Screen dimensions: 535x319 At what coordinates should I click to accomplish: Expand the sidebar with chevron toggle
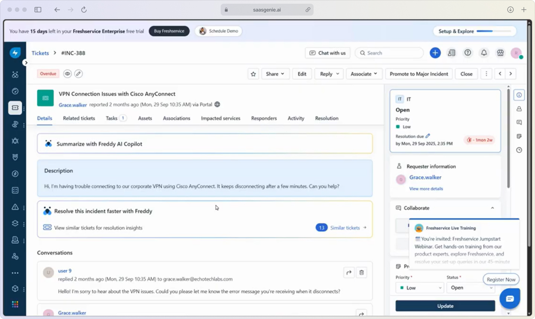[x=26, y=63]
